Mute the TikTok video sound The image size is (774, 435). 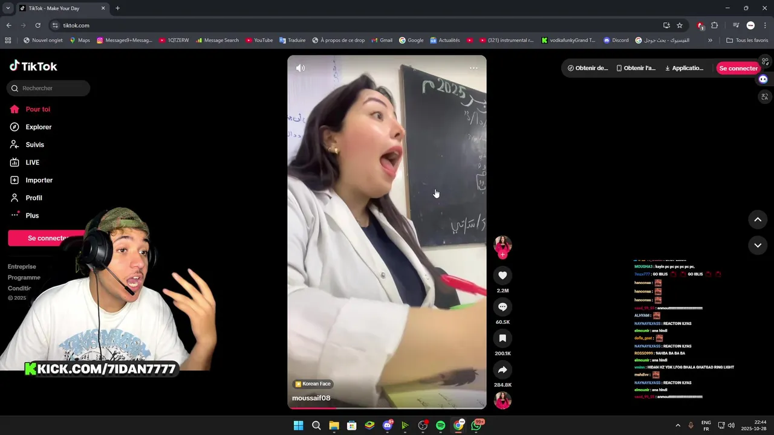pyautogui.click(x=301, y=68)
